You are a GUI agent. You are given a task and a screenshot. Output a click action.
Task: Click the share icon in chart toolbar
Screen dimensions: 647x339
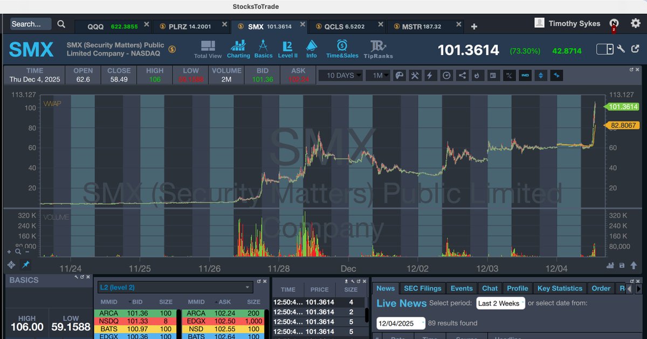pos(462,76)
